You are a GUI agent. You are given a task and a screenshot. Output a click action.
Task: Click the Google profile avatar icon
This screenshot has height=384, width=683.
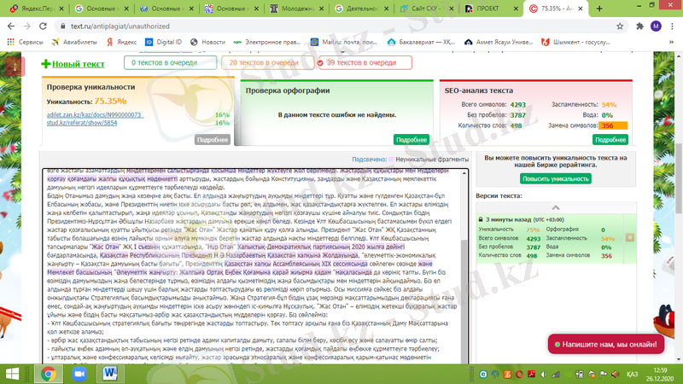tap(655, 26)
